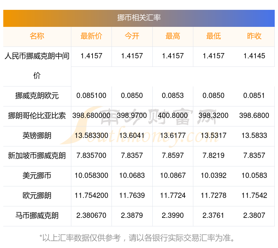Screen dimensions: 278x248
Task: Click the low value 2.3761
Action: [213, 216]
